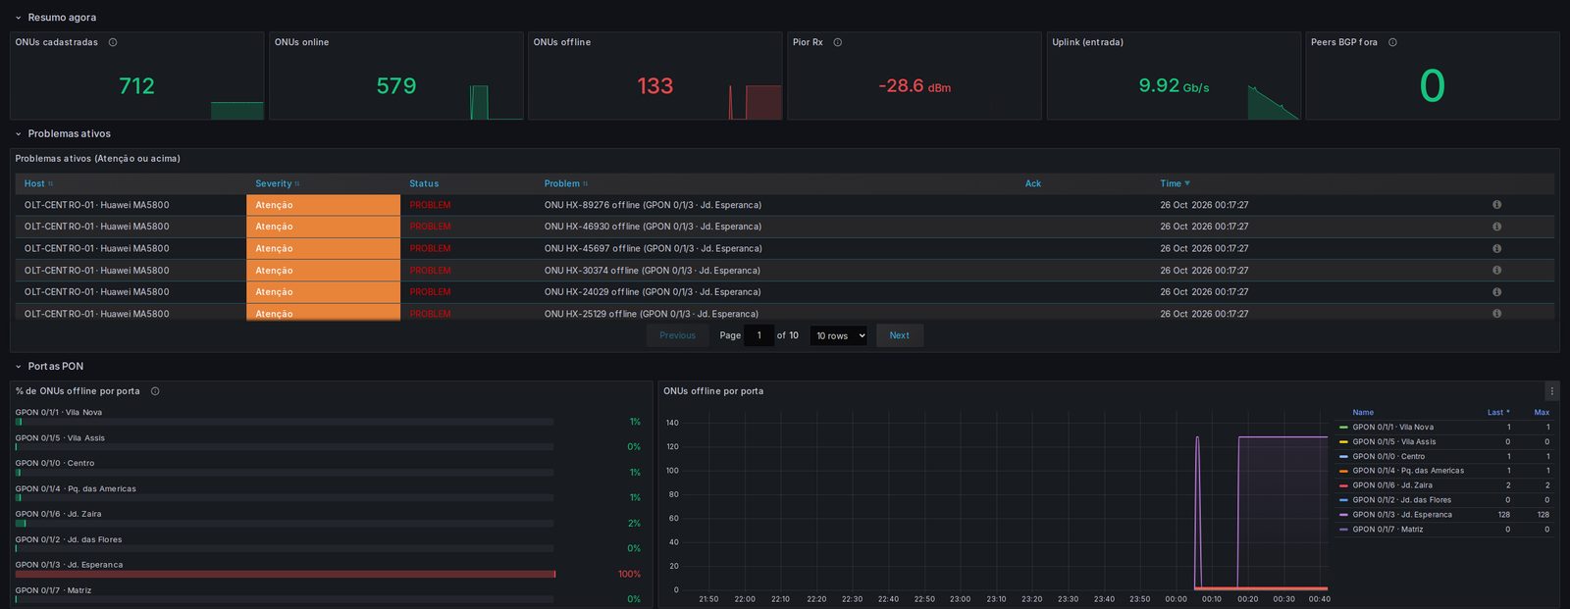Click the -28.6 dBm Pior Rx value
The image size is (1570, 609).
914,86
